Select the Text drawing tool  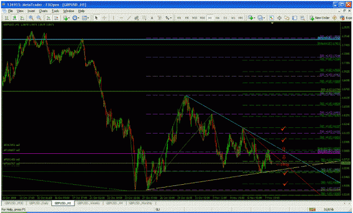pos(152,18)
